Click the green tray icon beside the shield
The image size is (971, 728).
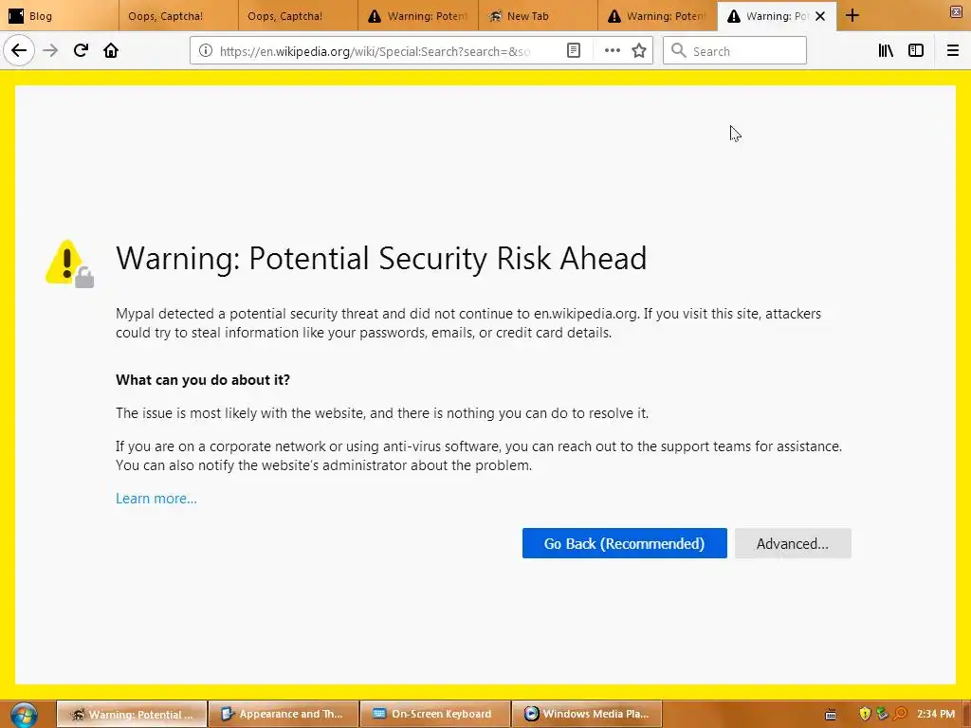[883, 714]
